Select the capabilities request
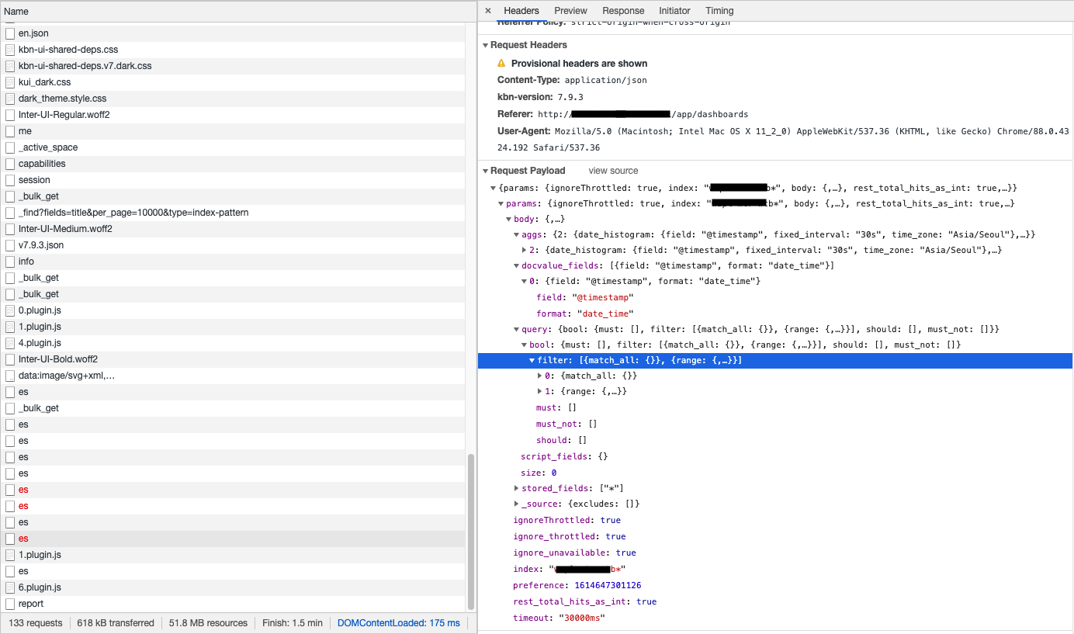The height and width of the screenshot is (634, 1074). 42,164
